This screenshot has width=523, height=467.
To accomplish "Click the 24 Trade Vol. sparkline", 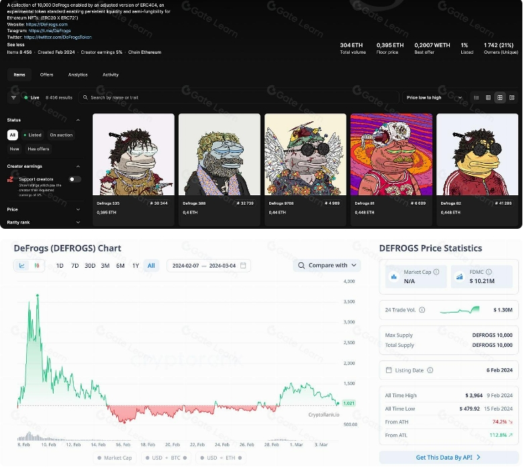I will tap(460, 310).
